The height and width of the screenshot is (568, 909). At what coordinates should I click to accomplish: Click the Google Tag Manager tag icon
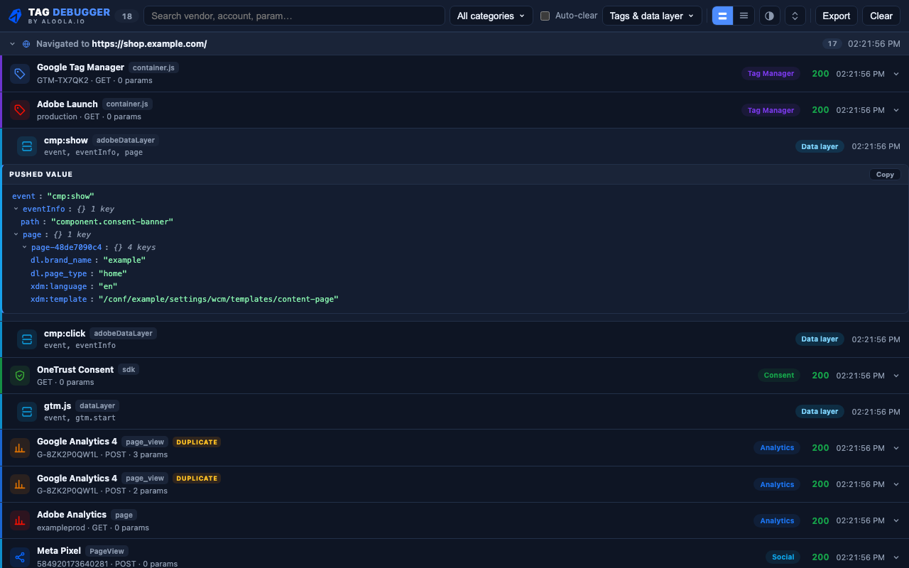(x=20, y=74)
